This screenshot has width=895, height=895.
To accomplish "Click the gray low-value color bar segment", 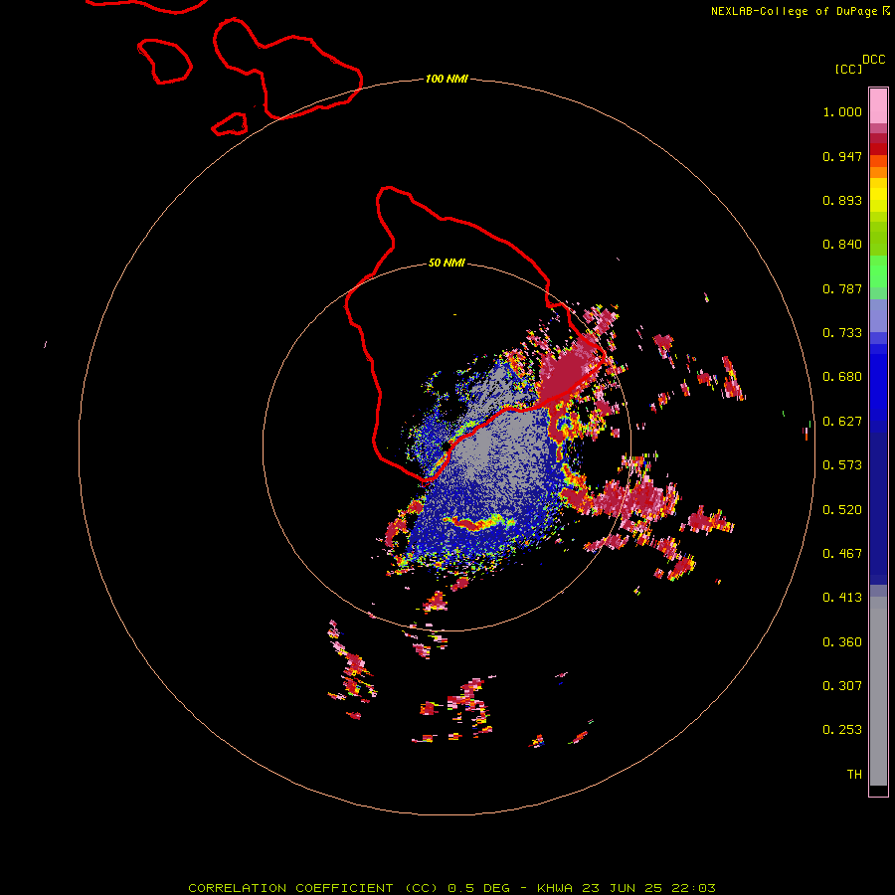I will tap(878, 691).
